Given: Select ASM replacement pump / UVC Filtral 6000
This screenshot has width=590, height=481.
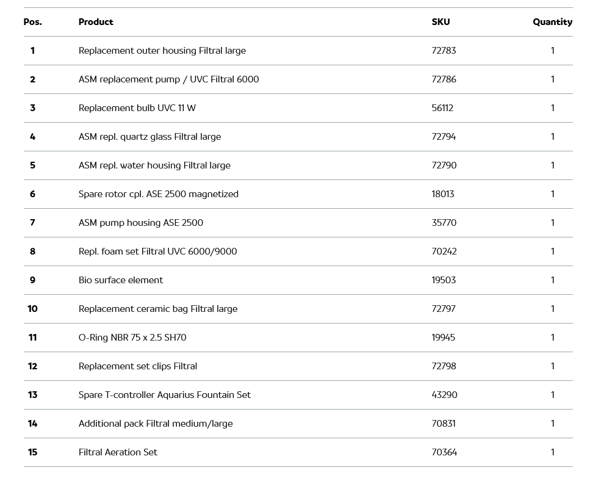Looking at the screenshot, I should [168, 79].
